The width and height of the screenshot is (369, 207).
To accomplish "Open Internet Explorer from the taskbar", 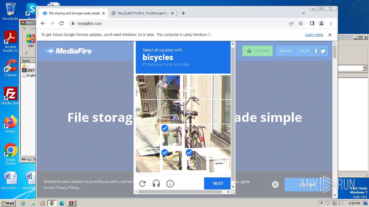I will 23,203.
